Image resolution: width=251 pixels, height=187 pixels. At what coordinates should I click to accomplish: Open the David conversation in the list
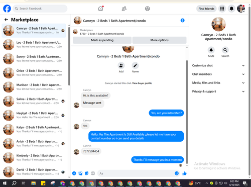34,172
